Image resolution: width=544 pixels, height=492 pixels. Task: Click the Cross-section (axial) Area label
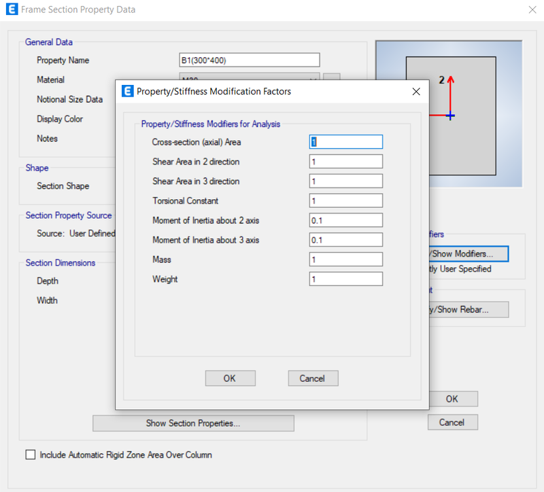coord(197,142)
